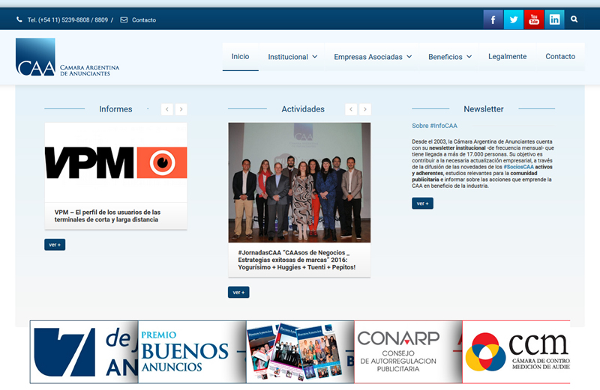Click the phone icon beside Tel.
This screenshot has height=390, width=600.
(x=19, y=19)
